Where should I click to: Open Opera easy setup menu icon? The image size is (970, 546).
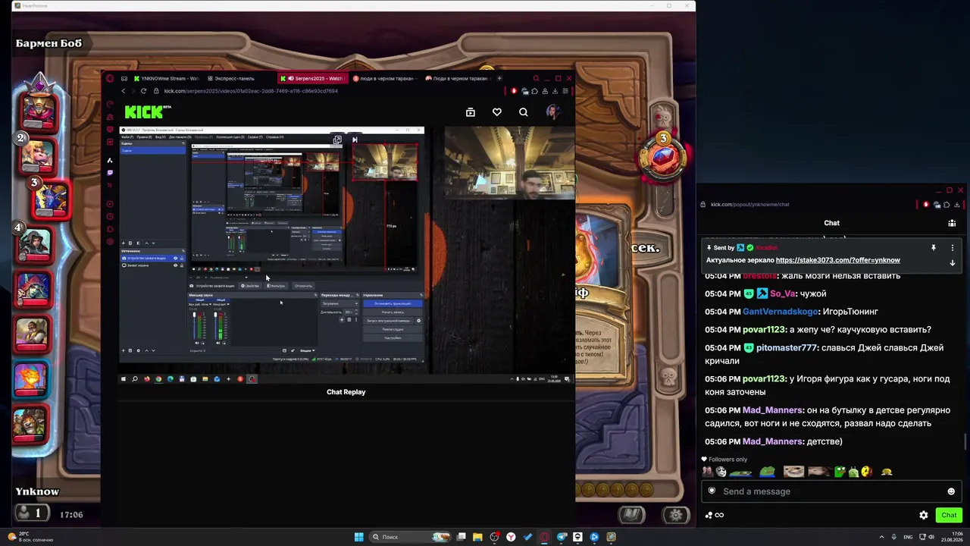pyautogui.click(x=565, y=91)
